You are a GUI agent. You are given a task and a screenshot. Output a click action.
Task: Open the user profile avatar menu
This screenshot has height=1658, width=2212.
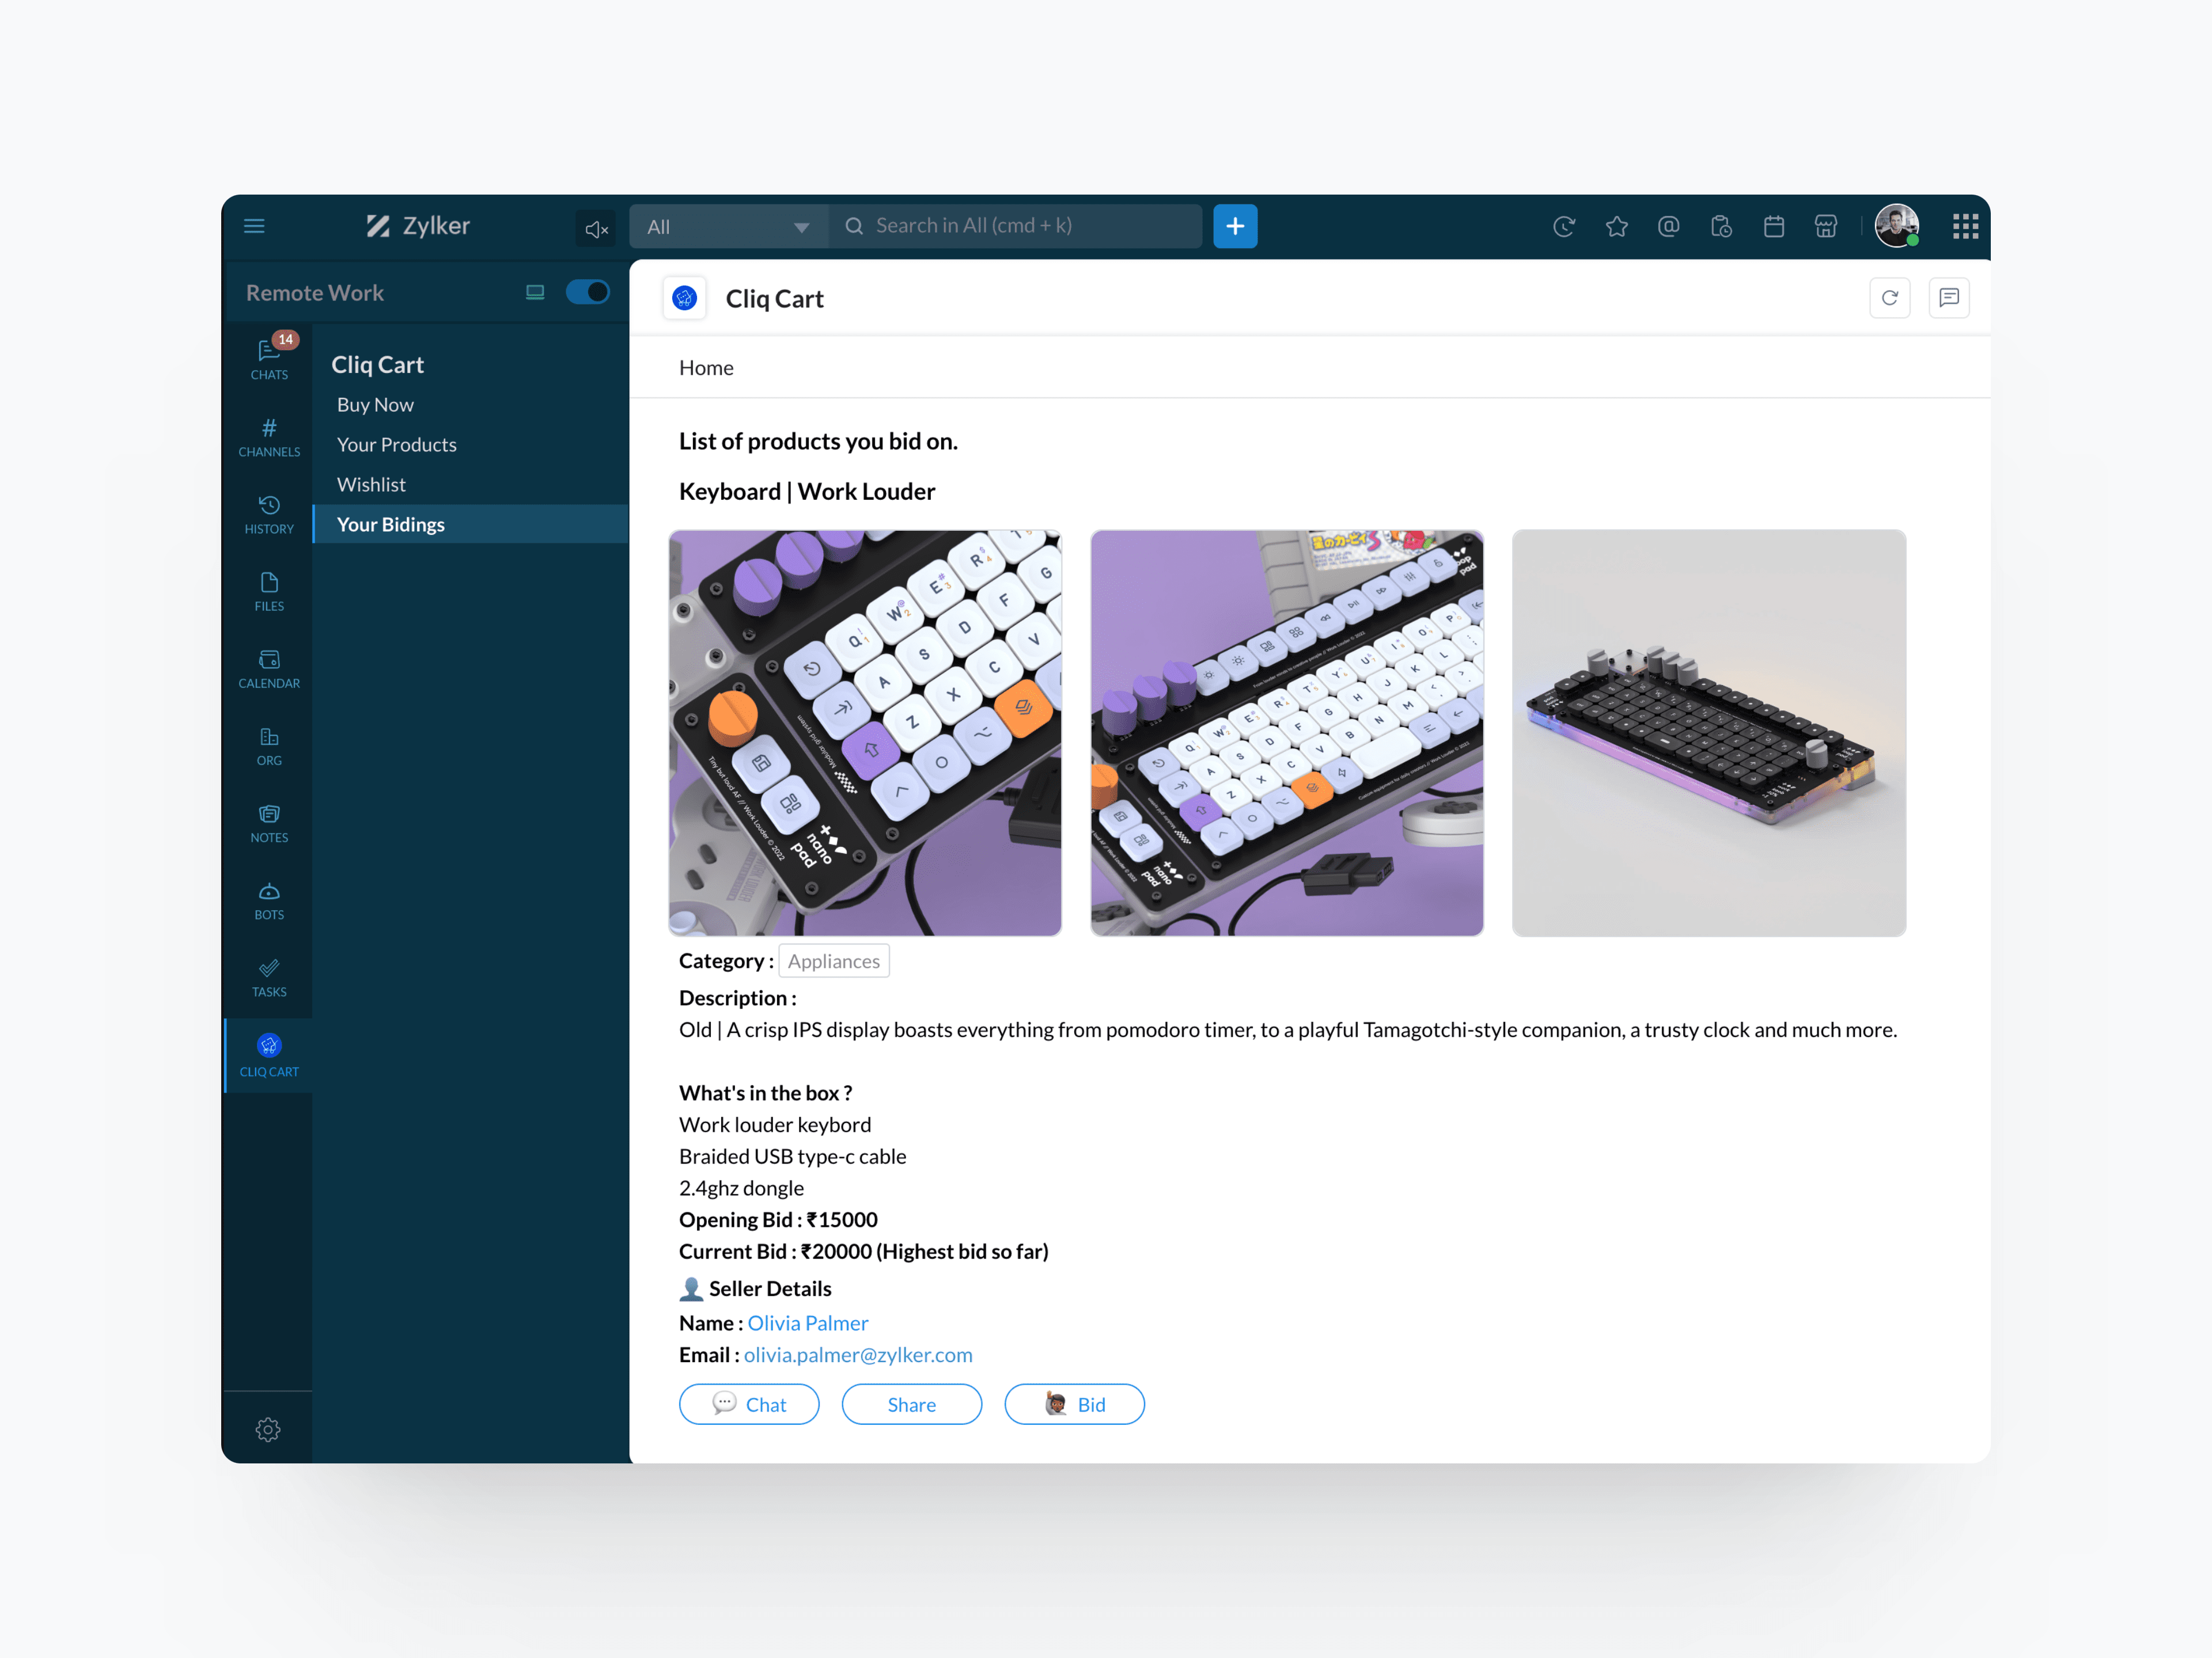click(x=1896, y=226)
